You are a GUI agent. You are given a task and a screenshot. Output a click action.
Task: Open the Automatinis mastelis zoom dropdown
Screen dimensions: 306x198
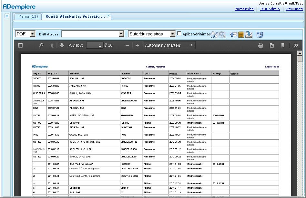169,45
